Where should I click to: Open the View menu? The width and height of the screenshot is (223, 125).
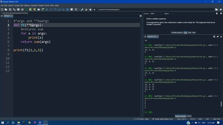coord(52,6)
